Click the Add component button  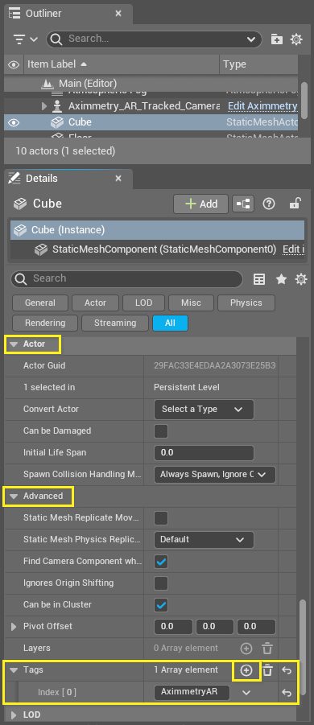pyautogui.click(x=200, y=204)
